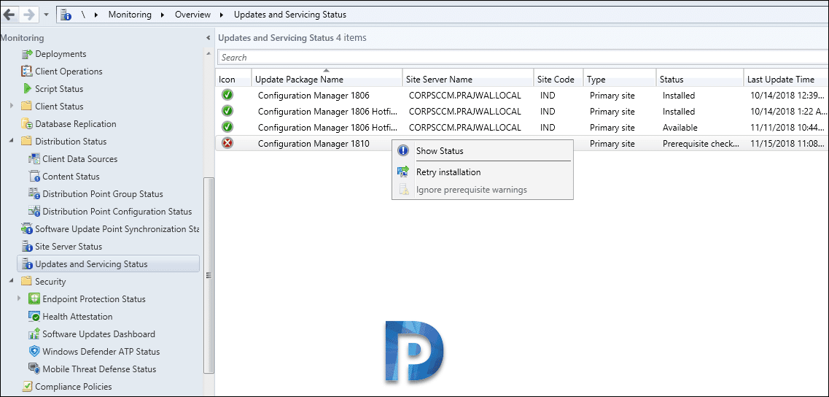Image resolution: width=829 pixels, height=397 pixels.
Task: Select Database Replication tree item
Action: (x=76, y=124)
